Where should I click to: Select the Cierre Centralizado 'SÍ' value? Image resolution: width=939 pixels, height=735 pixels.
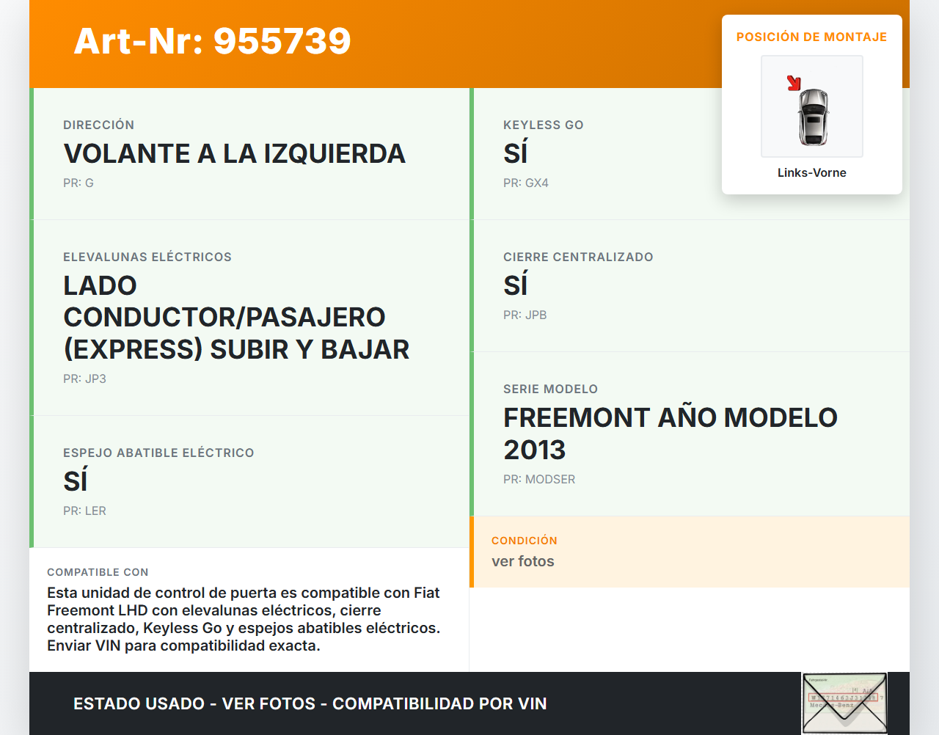click(515, 285)
